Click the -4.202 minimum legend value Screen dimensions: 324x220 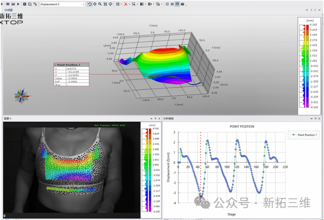coord(314,107)
